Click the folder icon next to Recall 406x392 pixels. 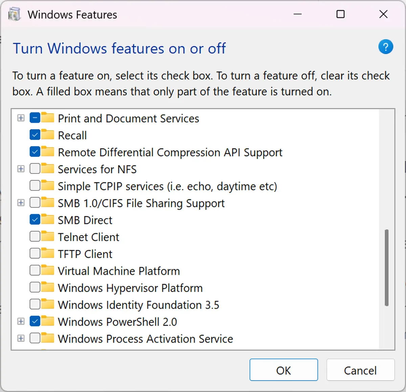pos(47,135)
